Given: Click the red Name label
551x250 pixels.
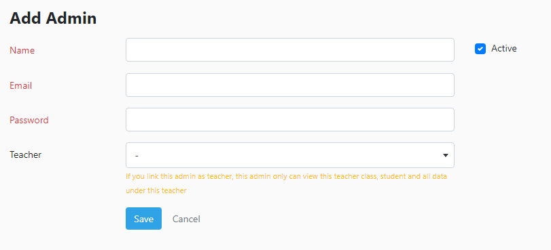Looking at the screenshot, I should (x=22, y=50).
